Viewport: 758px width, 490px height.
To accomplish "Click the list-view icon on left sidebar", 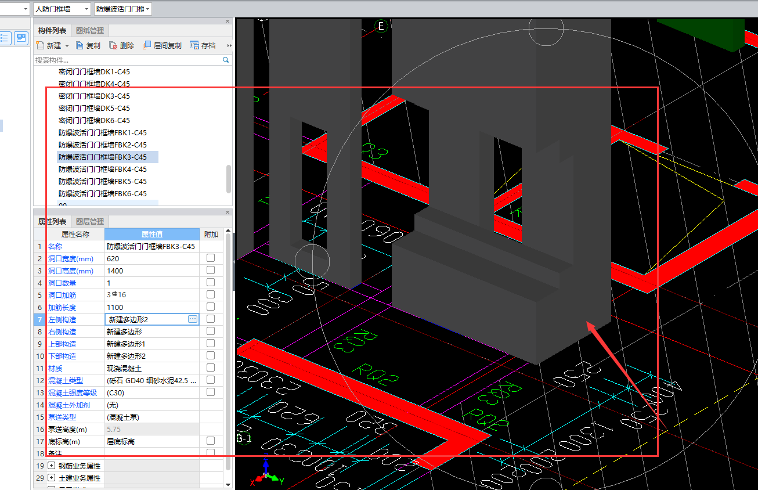I will 5,38.
